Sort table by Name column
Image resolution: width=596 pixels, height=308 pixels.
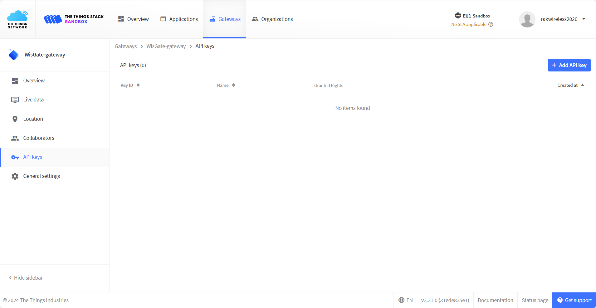(x=226, y=85)
